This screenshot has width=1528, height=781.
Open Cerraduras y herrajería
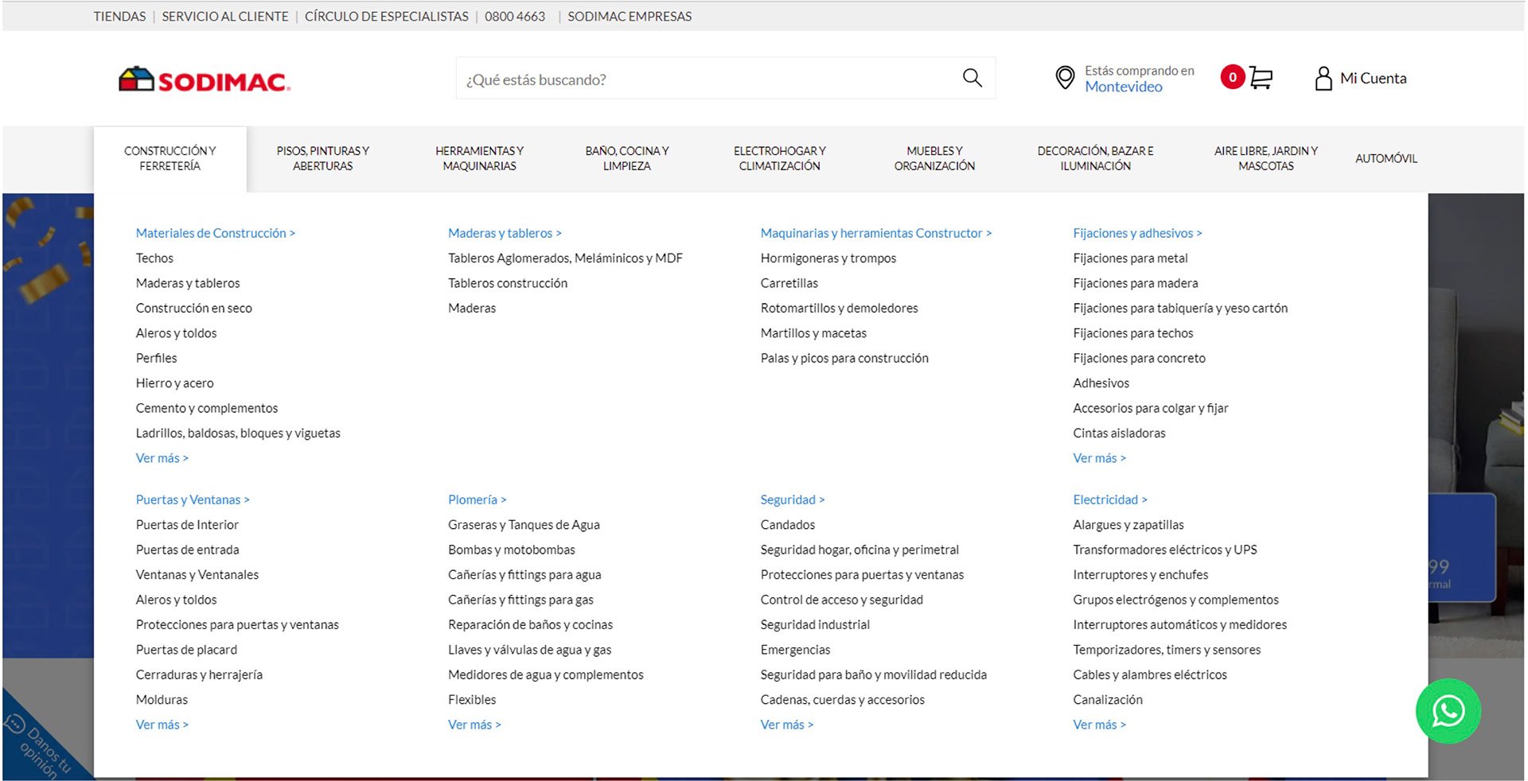[x=199, y=674]
